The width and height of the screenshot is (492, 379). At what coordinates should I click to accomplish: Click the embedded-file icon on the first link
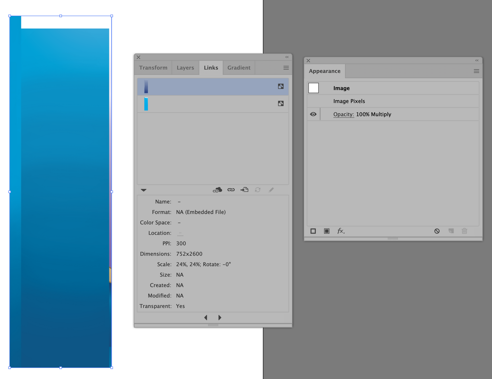[280, 86]
